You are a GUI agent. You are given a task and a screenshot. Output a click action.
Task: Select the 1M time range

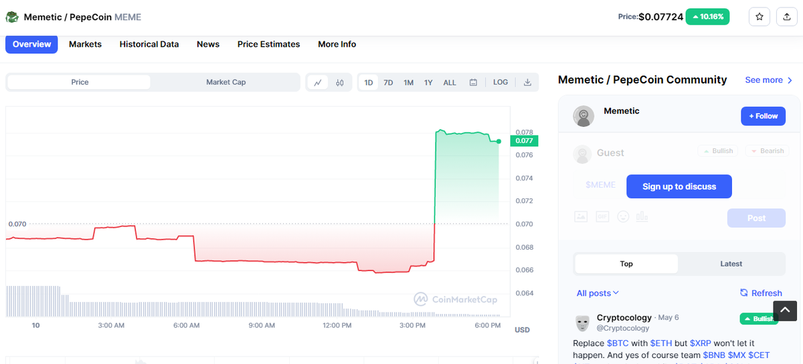[x=408, y=83]
